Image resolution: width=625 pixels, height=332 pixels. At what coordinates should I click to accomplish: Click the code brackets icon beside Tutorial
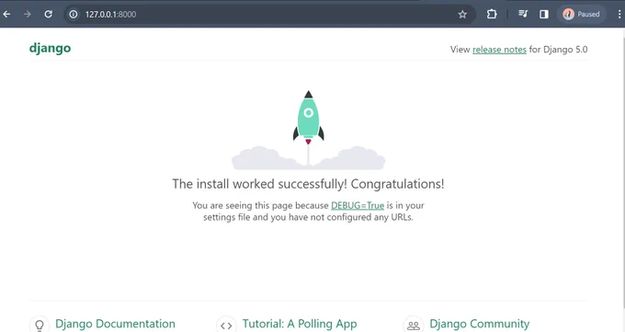pyautogui.click(x=226, y=326)
